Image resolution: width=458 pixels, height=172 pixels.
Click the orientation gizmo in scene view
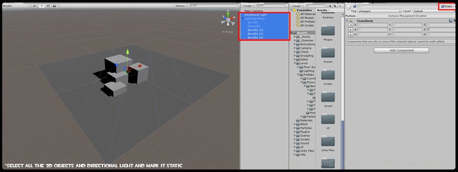click(x=227, y=19)
